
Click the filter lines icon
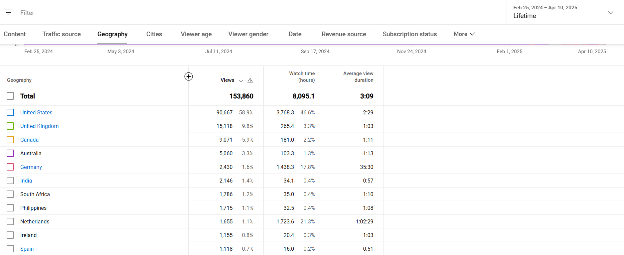[9, 13]
